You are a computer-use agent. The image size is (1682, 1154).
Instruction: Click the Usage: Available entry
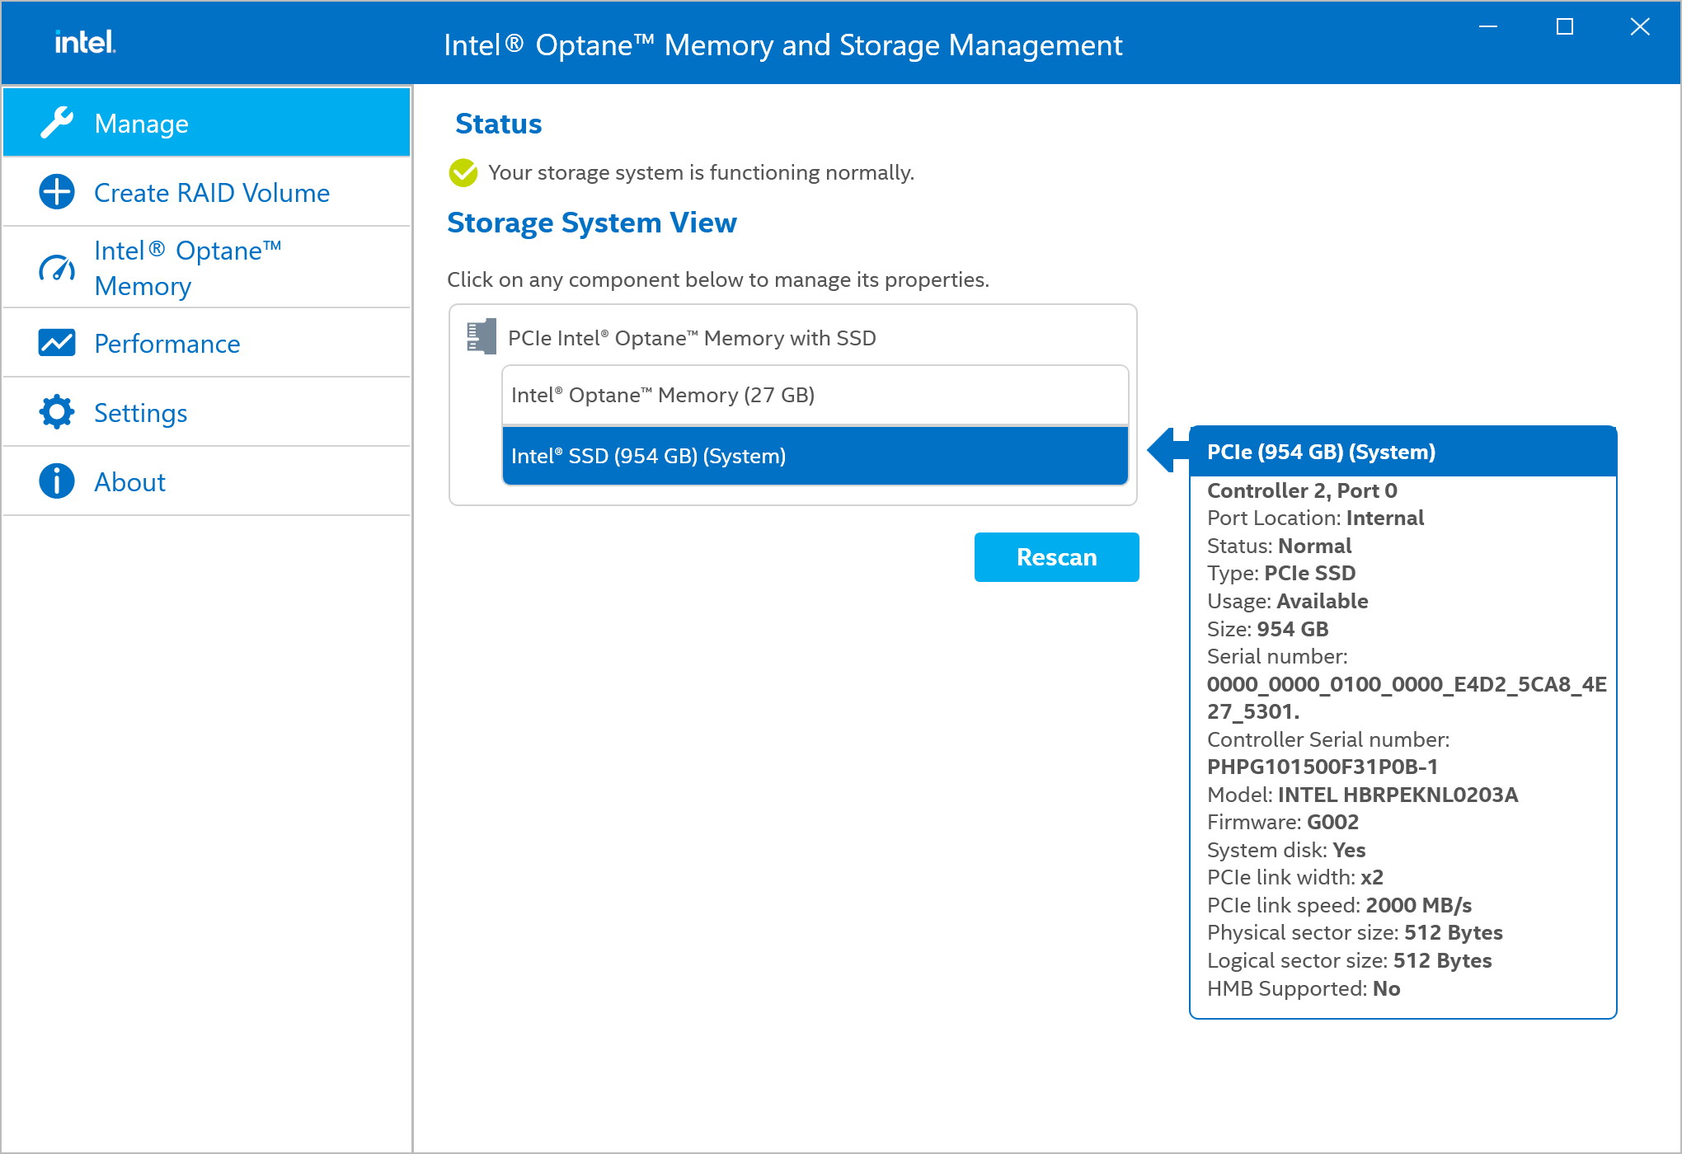(1288, 601)
